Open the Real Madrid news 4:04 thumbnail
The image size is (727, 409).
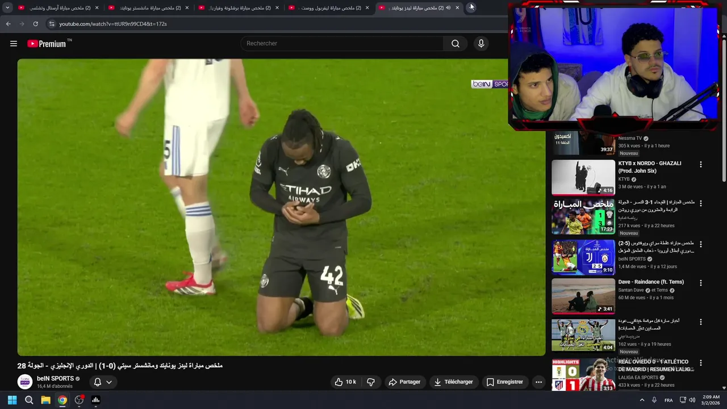point(583,335)
